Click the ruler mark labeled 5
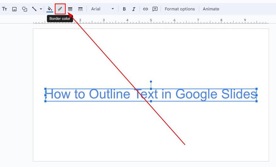This screenshot has width=276, height=167. (151, 20)
